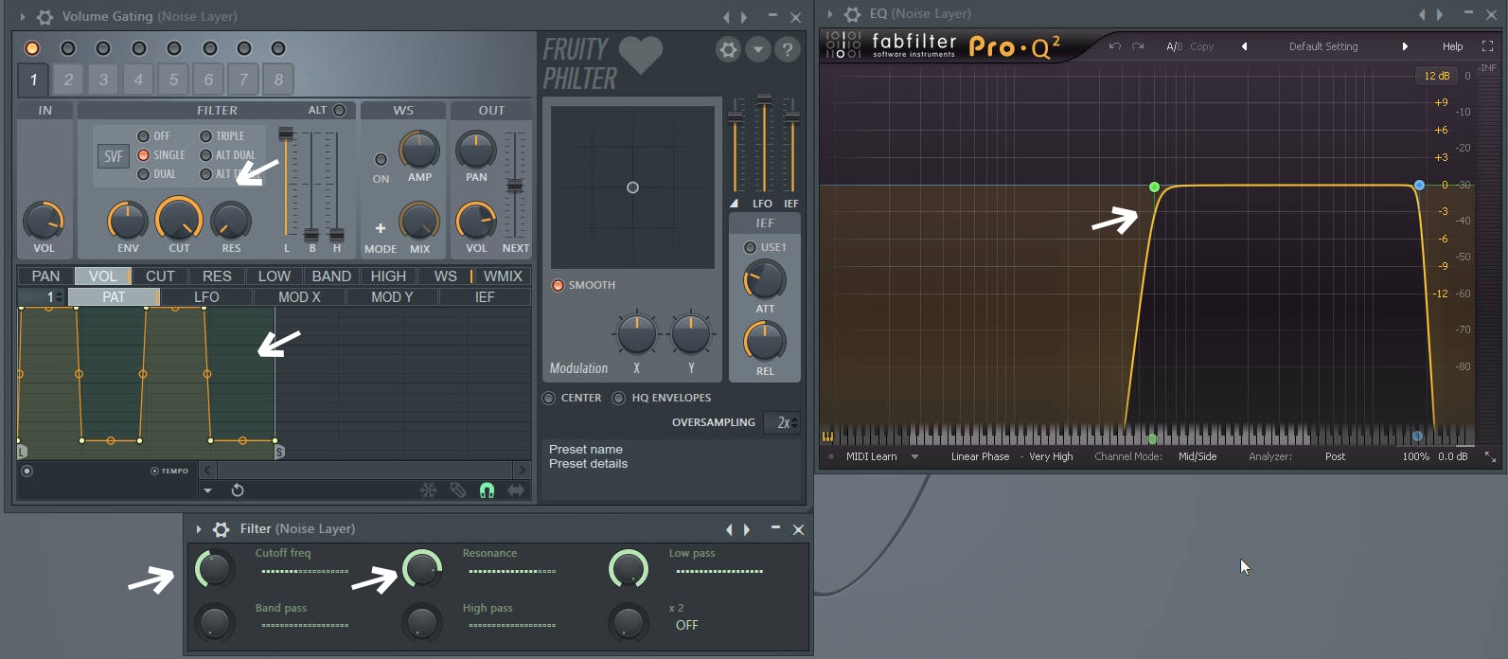Click the green EQ band node
This screenshot has width=1508, height=659.
click(1154, 187)
